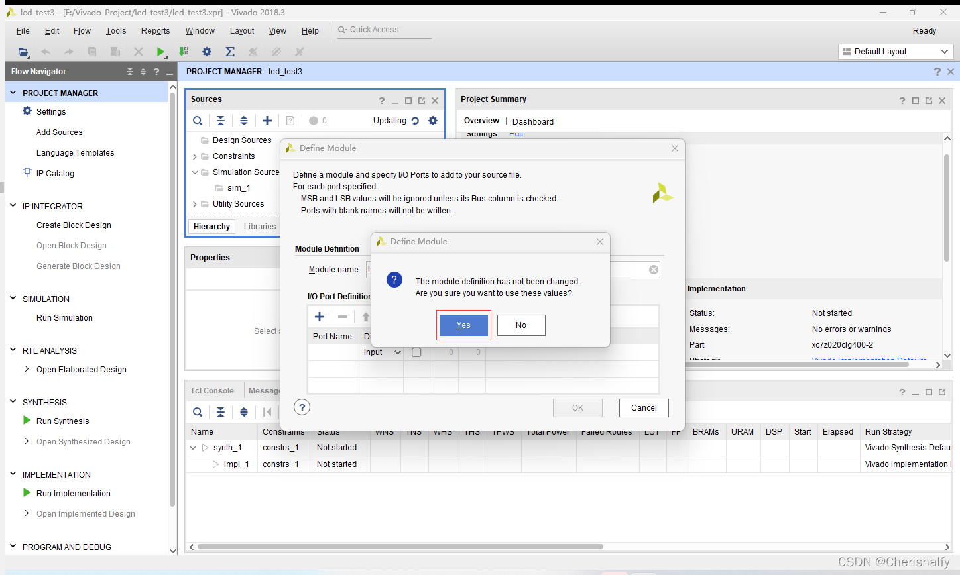Expand Open Elaborated Design item

point(27,369)
